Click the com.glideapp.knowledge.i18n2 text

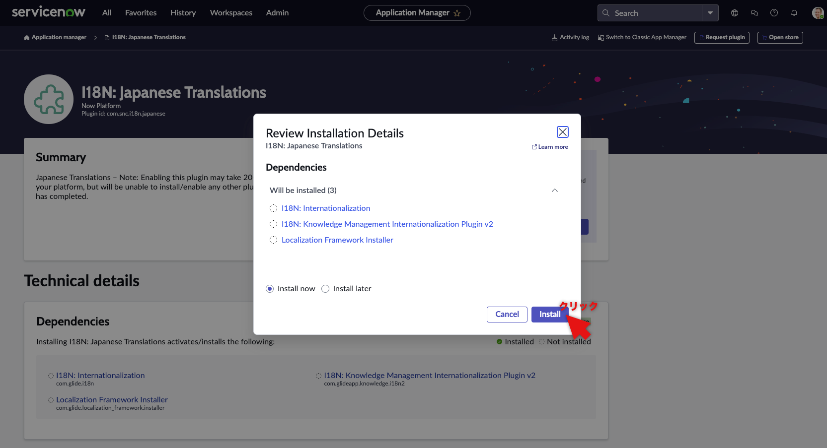(364, 384)
